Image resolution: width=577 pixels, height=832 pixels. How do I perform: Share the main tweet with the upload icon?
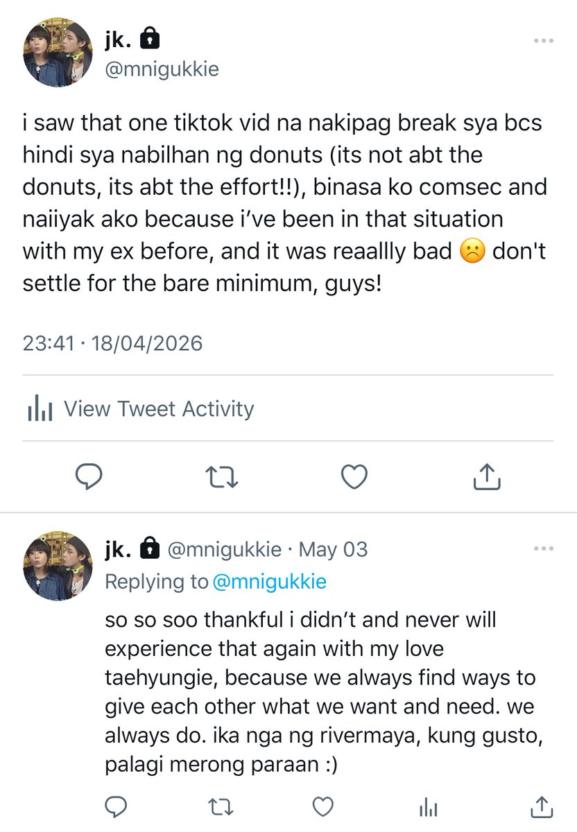(487, 476)
